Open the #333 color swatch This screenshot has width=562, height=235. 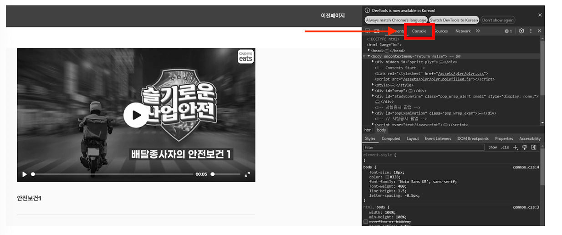(x=387, y=177)
